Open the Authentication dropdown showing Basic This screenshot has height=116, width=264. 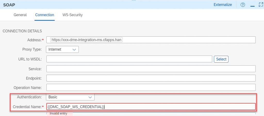click(70, 97)
